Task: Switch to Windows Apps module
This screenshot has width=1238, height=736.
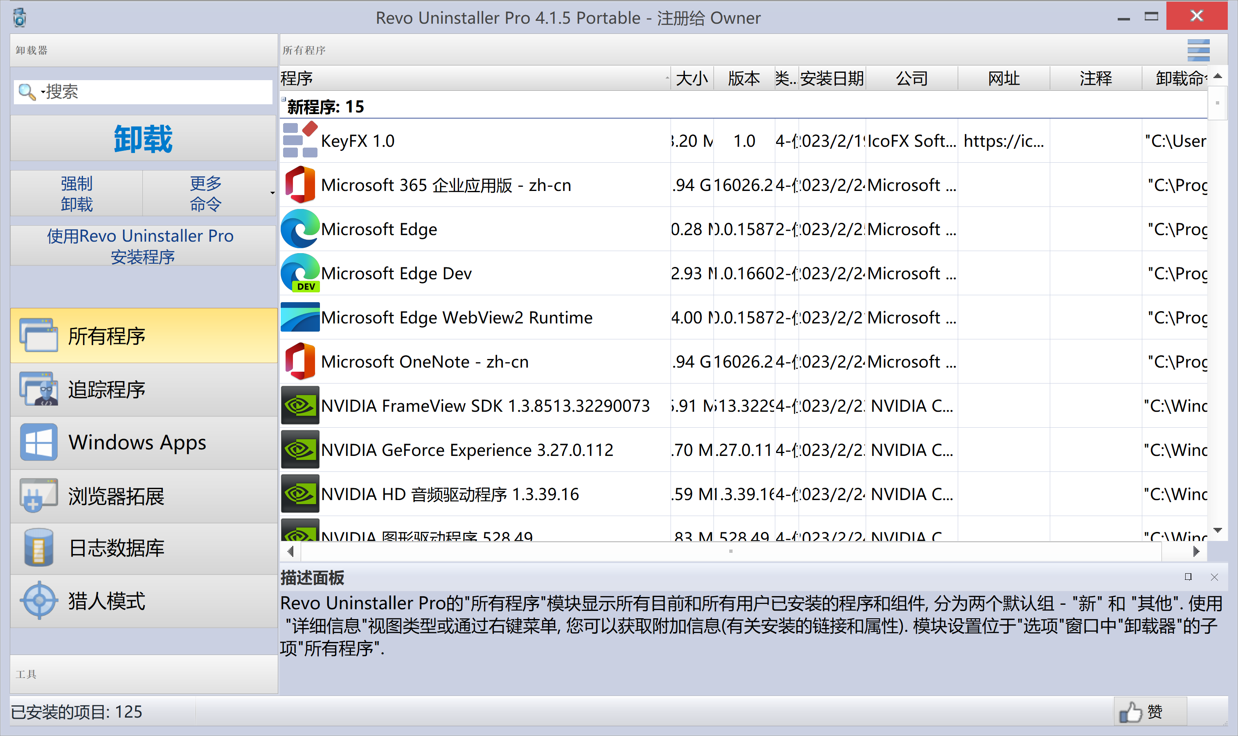Action: pos(144,442)
